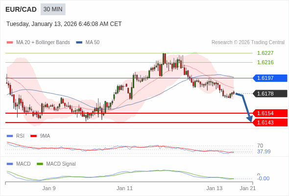The width and height of the screenshot is (289, 196).
Task: Click the black 1.6178 current price tag
Action: tap(270, 94)
